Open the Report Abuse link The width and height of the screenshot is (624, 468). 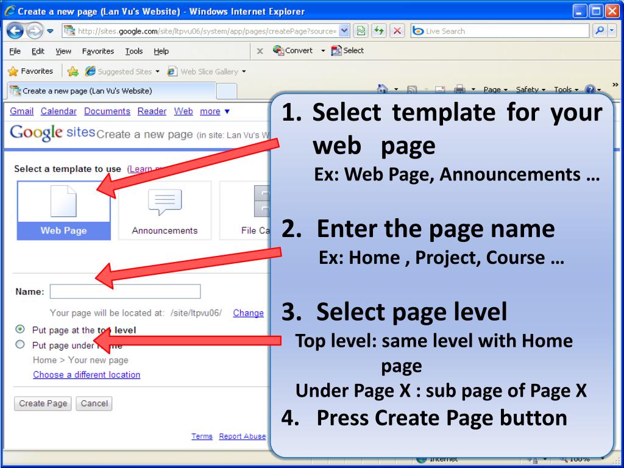(243, 436)
